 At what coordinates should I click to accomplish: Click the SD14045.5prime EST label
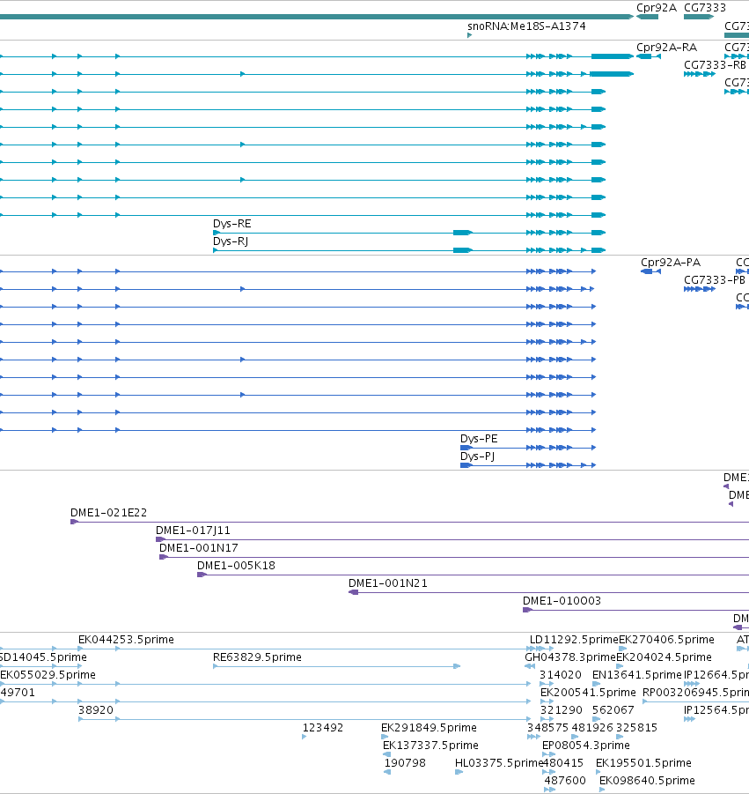pyautogui.click(x=43, y=657)
